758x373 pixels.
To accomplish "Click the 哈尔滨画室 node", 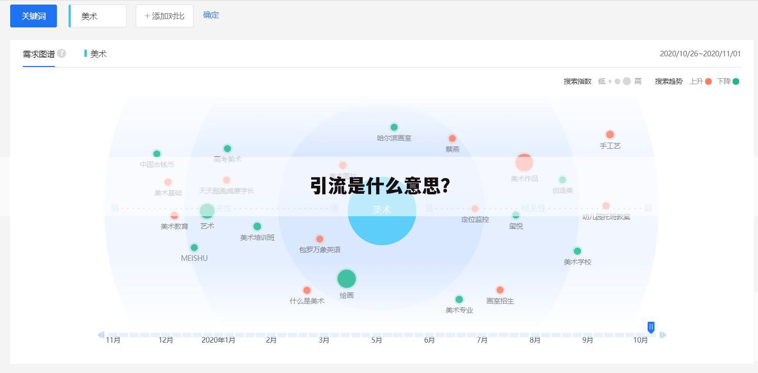I will click(x=394, y=127).
